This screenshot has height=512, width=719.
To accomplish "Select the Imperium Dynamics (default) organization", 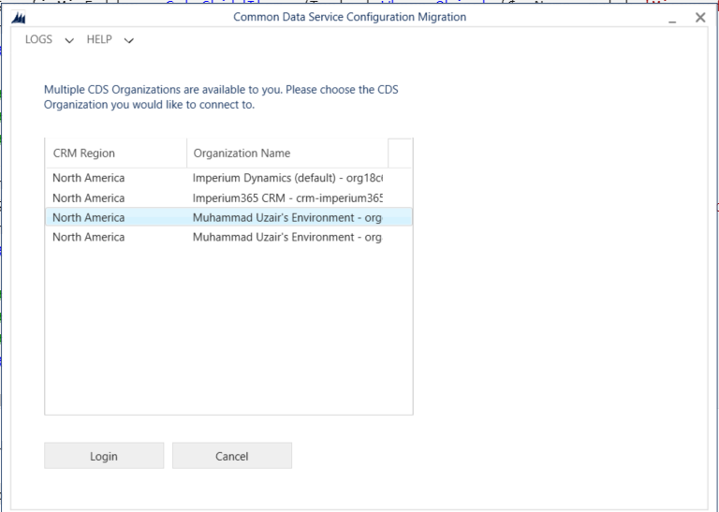I will (x=287, y=178).
